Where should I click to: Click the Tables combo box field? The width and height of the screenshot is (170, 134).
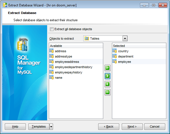pos(103,39)
